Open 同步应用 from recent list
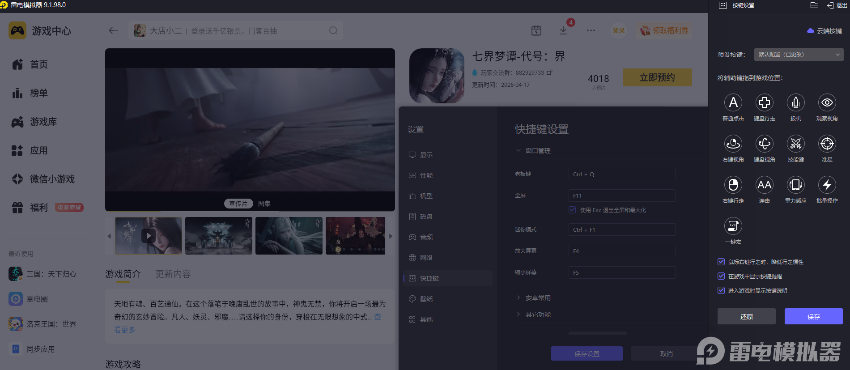Viewport: 850px width, 370px height. [x=32, y=349]
